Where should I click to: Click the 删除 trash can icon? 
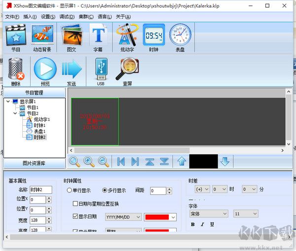click(16, 69)
